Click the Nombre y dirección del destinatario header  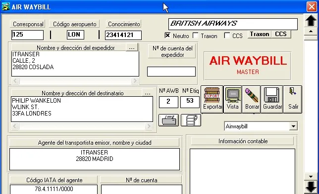(x=76, y=93)
